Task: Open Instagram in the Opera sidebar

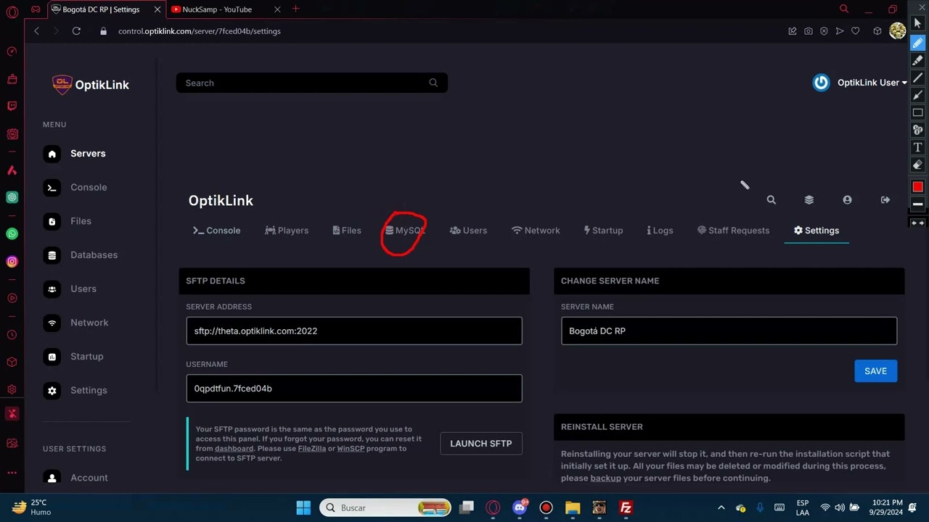Action: [12, 262]
